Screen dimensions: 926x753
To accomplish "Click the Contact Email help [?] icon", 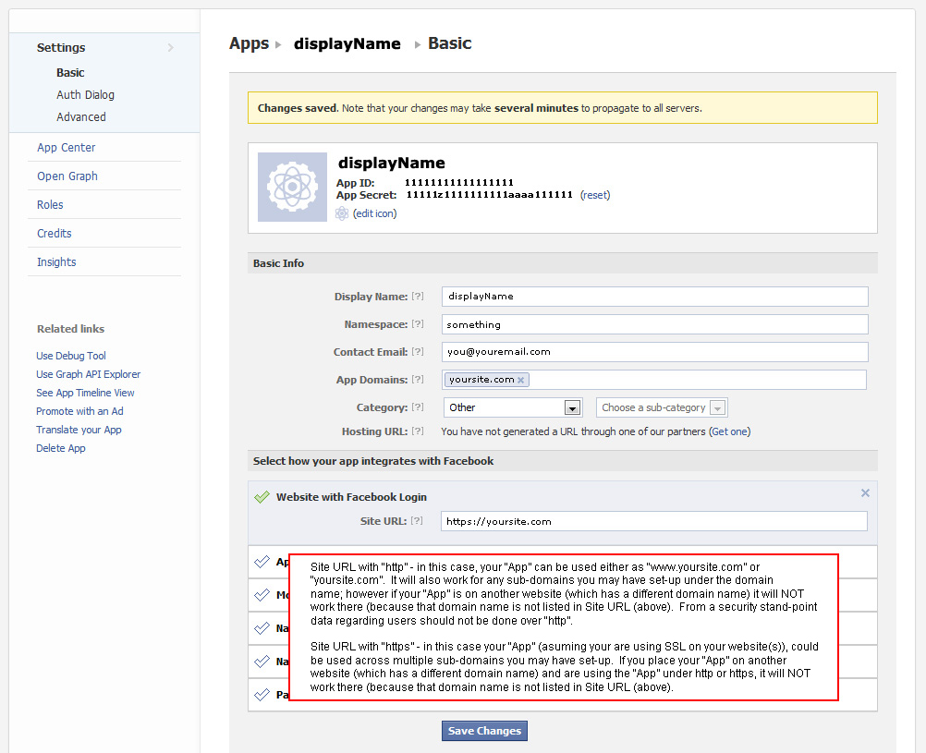I will point(418,351).
